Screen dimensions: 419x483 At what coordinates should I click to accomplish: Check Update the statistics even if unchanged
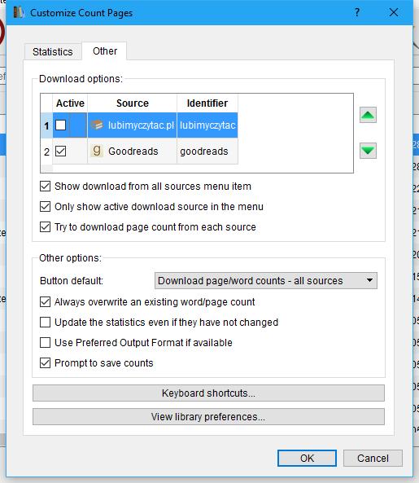point(46,323)
